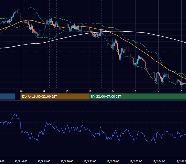Click hour label 22 on upper time axis
This screenshot has height=164, width=186.
pos(90,92)
